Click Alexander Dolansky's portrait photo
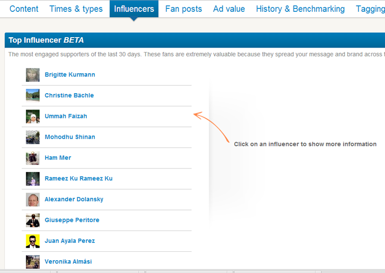Screen dimensions: 385x273 (x=33, y=199)
